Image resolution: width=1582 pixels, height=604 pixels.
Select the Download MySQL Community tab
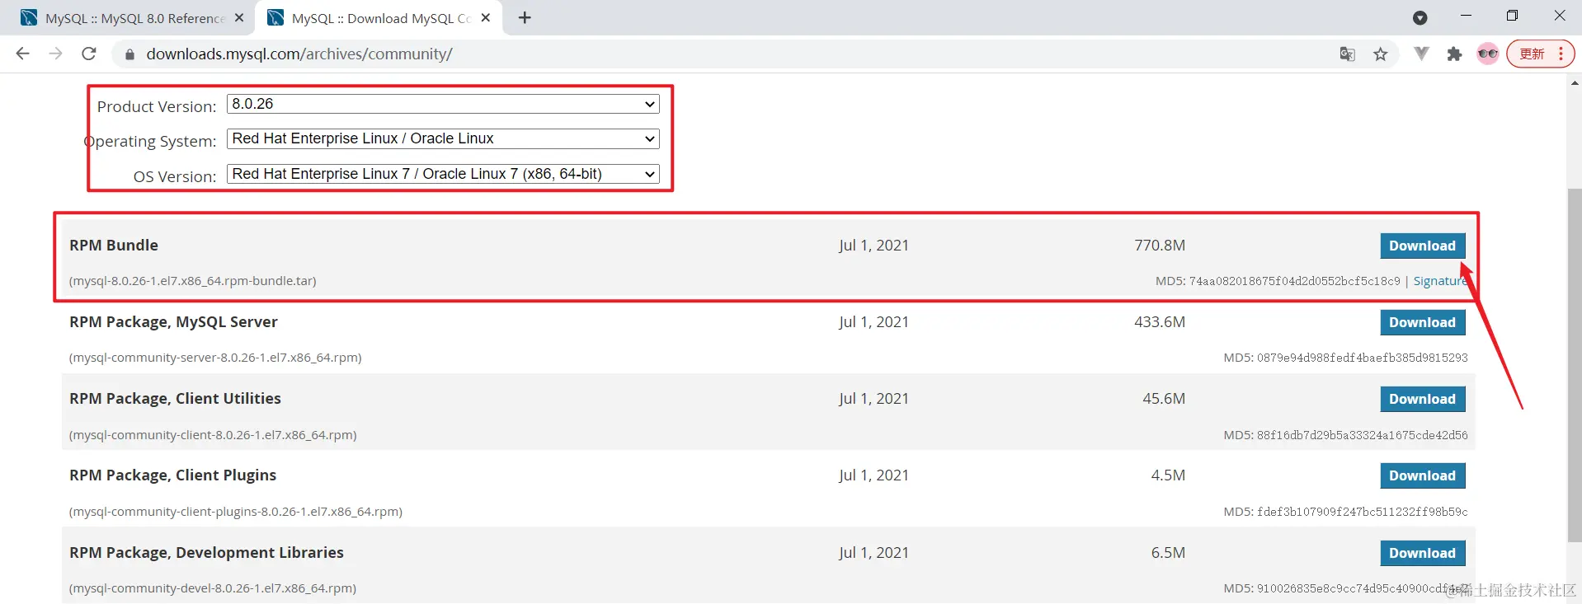pyautogui.click(x=379, y=18)
